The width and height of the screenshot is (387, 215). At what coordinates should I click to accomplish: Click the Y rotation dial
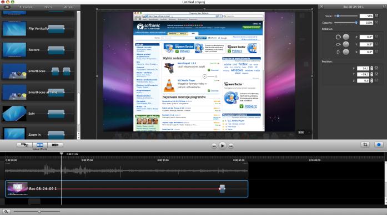(346, 44)
